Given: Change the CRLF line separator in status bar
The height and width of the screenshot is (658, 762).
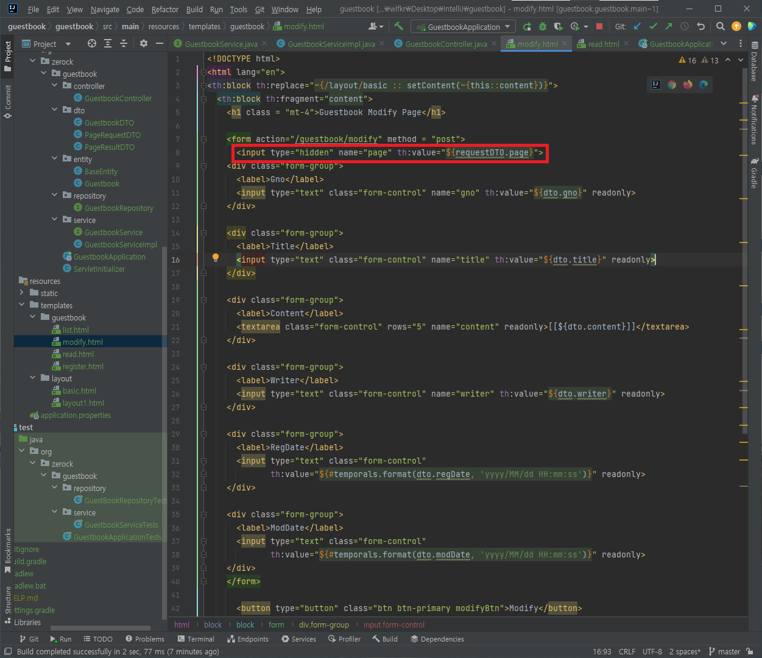Looking at the screenshot, I should tap(627, 651).
